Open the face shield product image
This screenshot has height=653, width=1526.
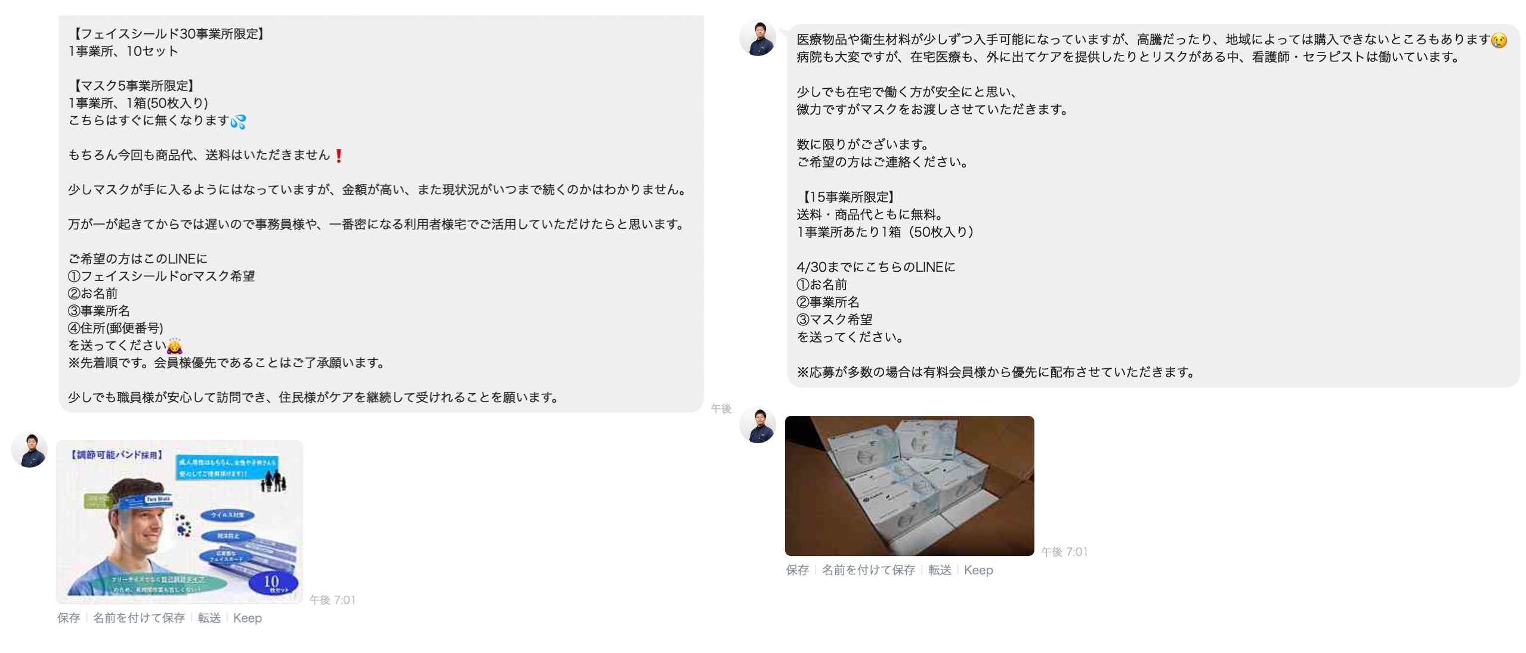pyautogui.click(x=179, y=521)
